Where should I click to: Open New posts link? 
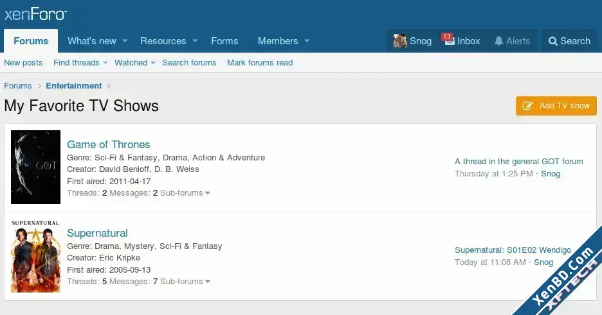[x=23, y=63]
